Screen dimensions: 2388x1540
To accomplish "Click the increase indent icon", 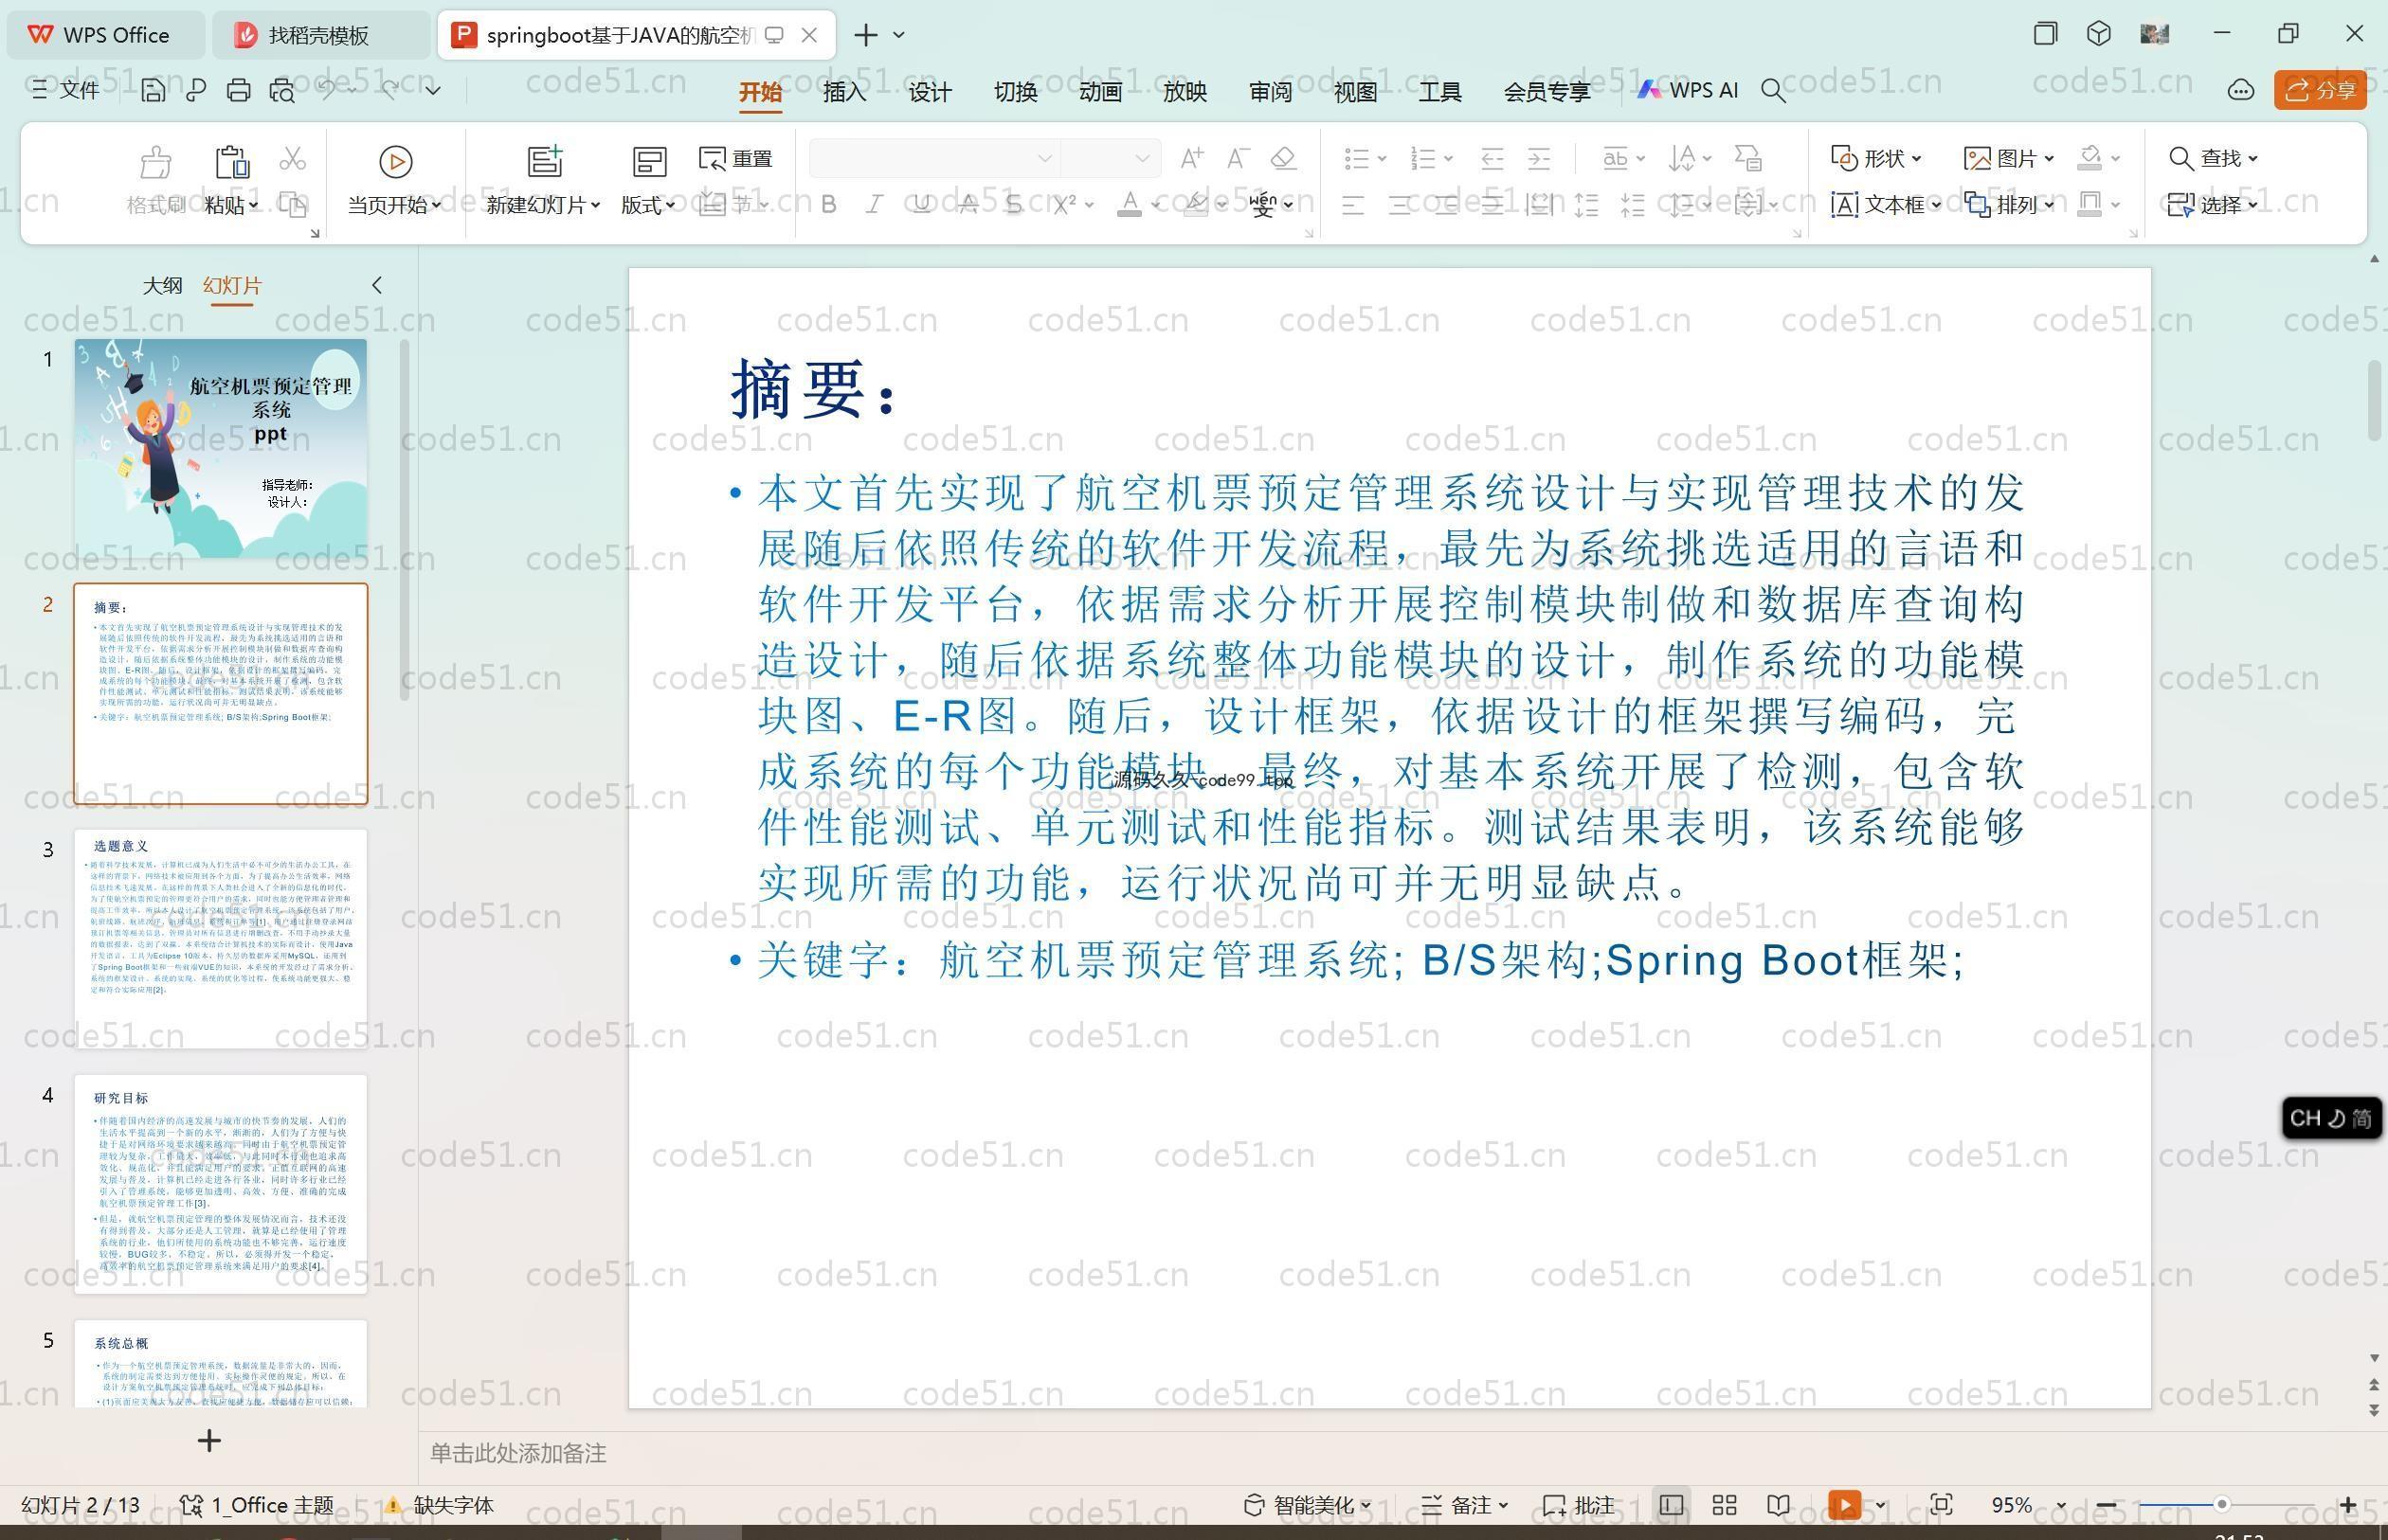I will click(1539, 158).
